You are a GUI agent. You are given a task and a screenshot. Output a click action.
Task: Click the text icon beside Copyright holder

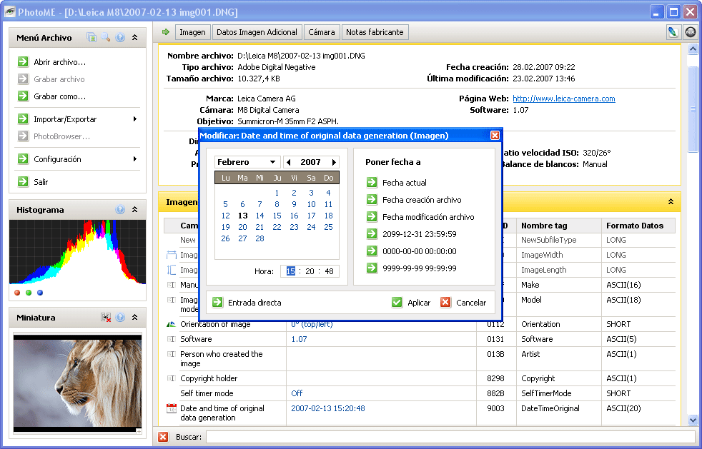point(171,378)
